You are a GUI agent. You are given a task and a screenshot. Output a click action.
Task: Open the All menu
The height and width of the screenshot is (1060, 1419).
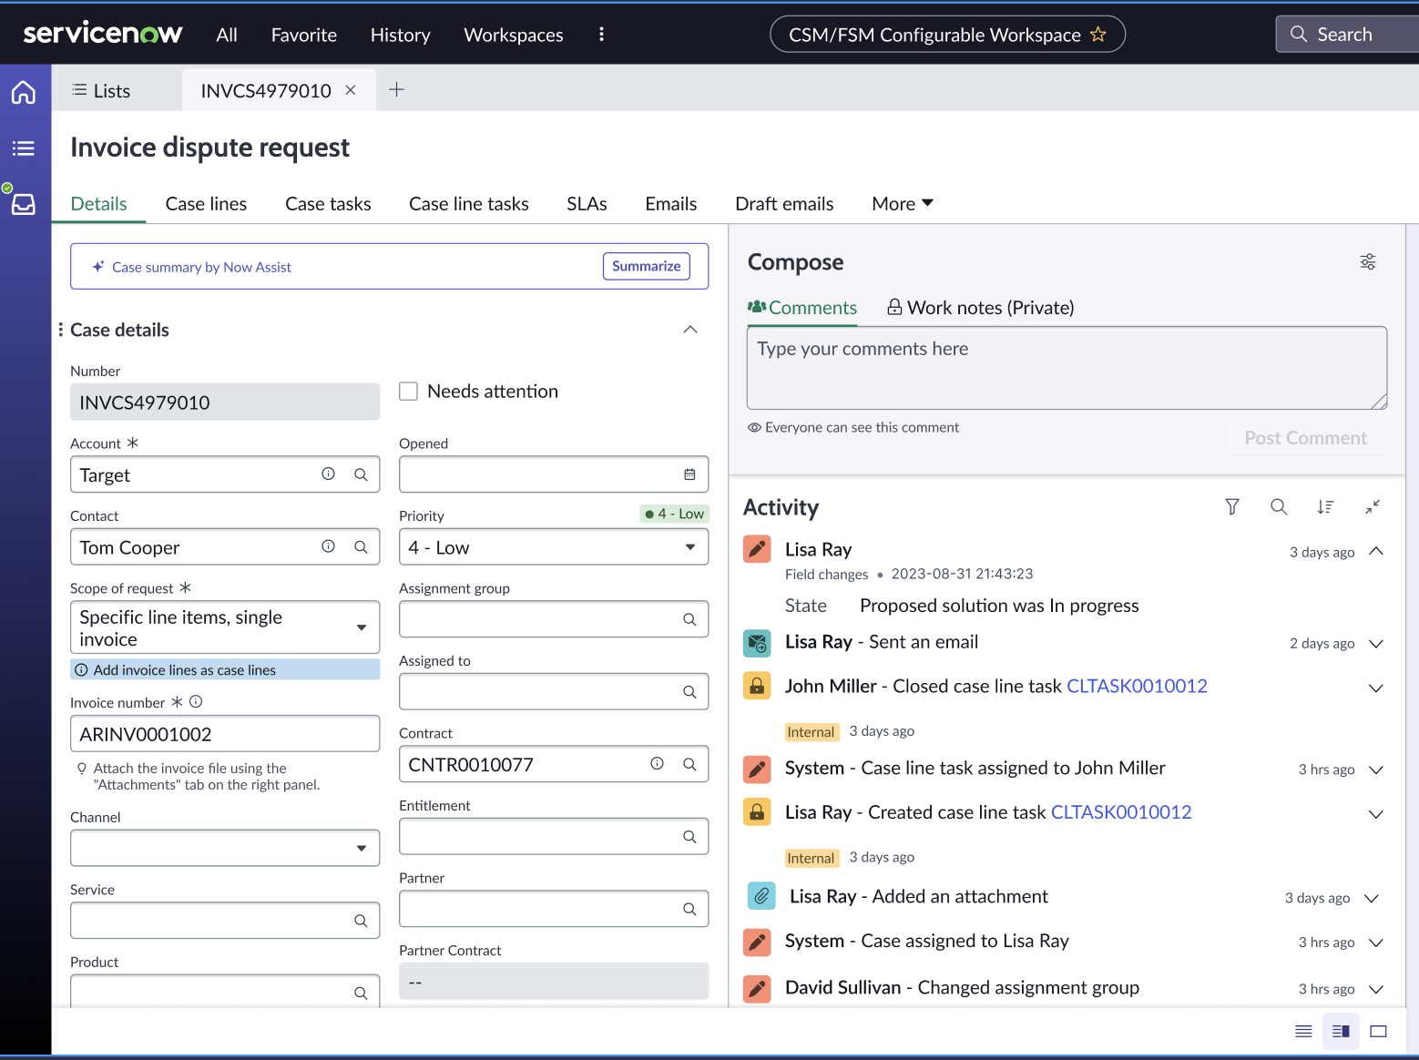tap(227, 35)
